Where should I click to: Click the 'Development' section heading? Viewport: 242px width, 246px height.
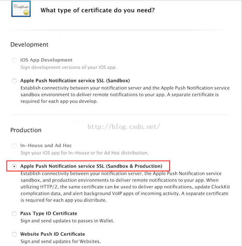point(29,44)
